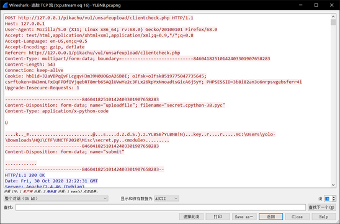Screen dimensions: 340x224
Task: Click the scrollbar down arrow in stream view
Action: [x=333, y=185]
